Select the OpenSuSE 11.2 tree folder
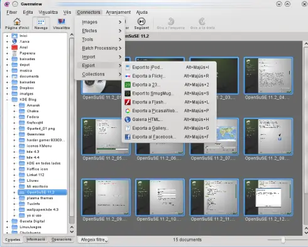Screen dimensions: 308x247 pyautogui.click(x=42, y=192)
